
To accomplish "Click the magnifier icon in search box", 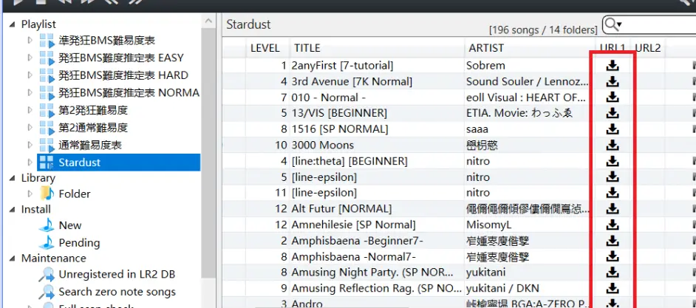I will tap(611, 24).
